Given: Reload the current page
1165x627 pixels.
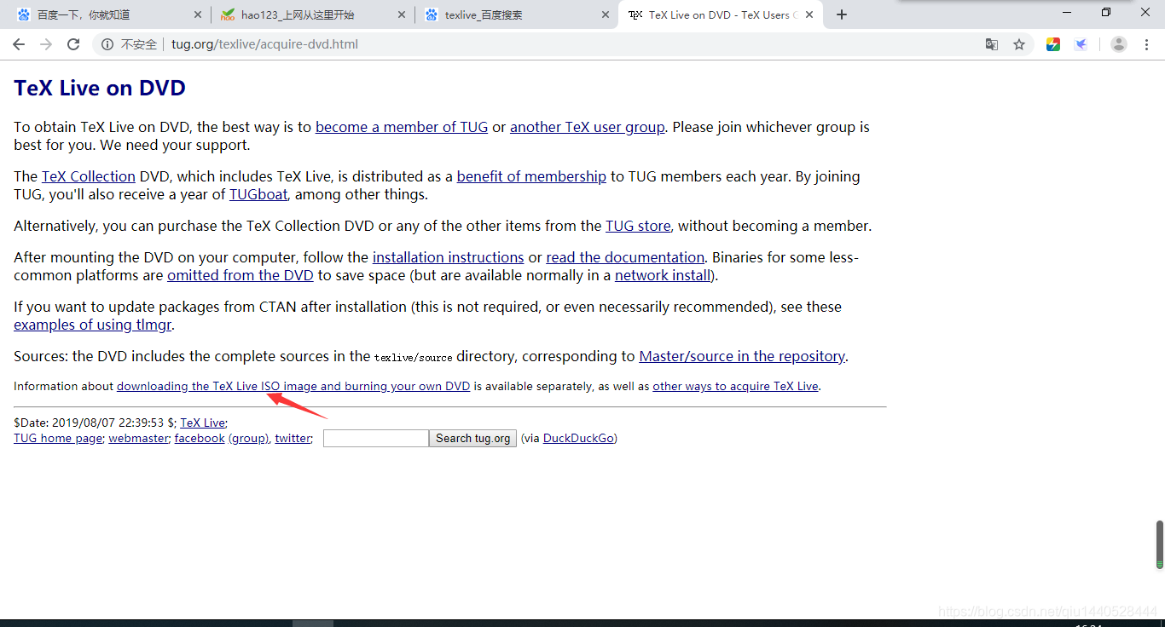Looking at the screenshot, I should point(73,44).
